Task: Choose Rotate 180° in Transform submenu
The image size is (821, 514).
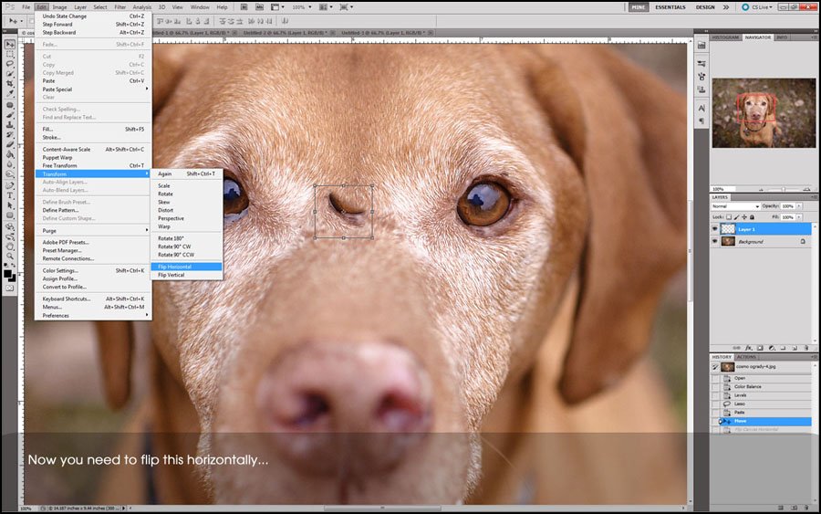Action: 187,238
